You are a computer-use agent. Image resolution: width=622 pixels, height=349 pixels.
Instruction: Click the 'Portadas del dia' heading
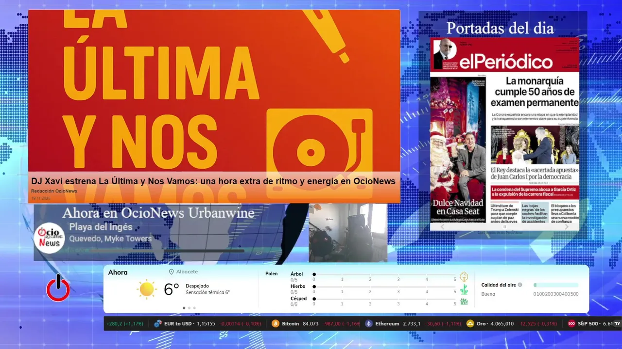(500, 28)
